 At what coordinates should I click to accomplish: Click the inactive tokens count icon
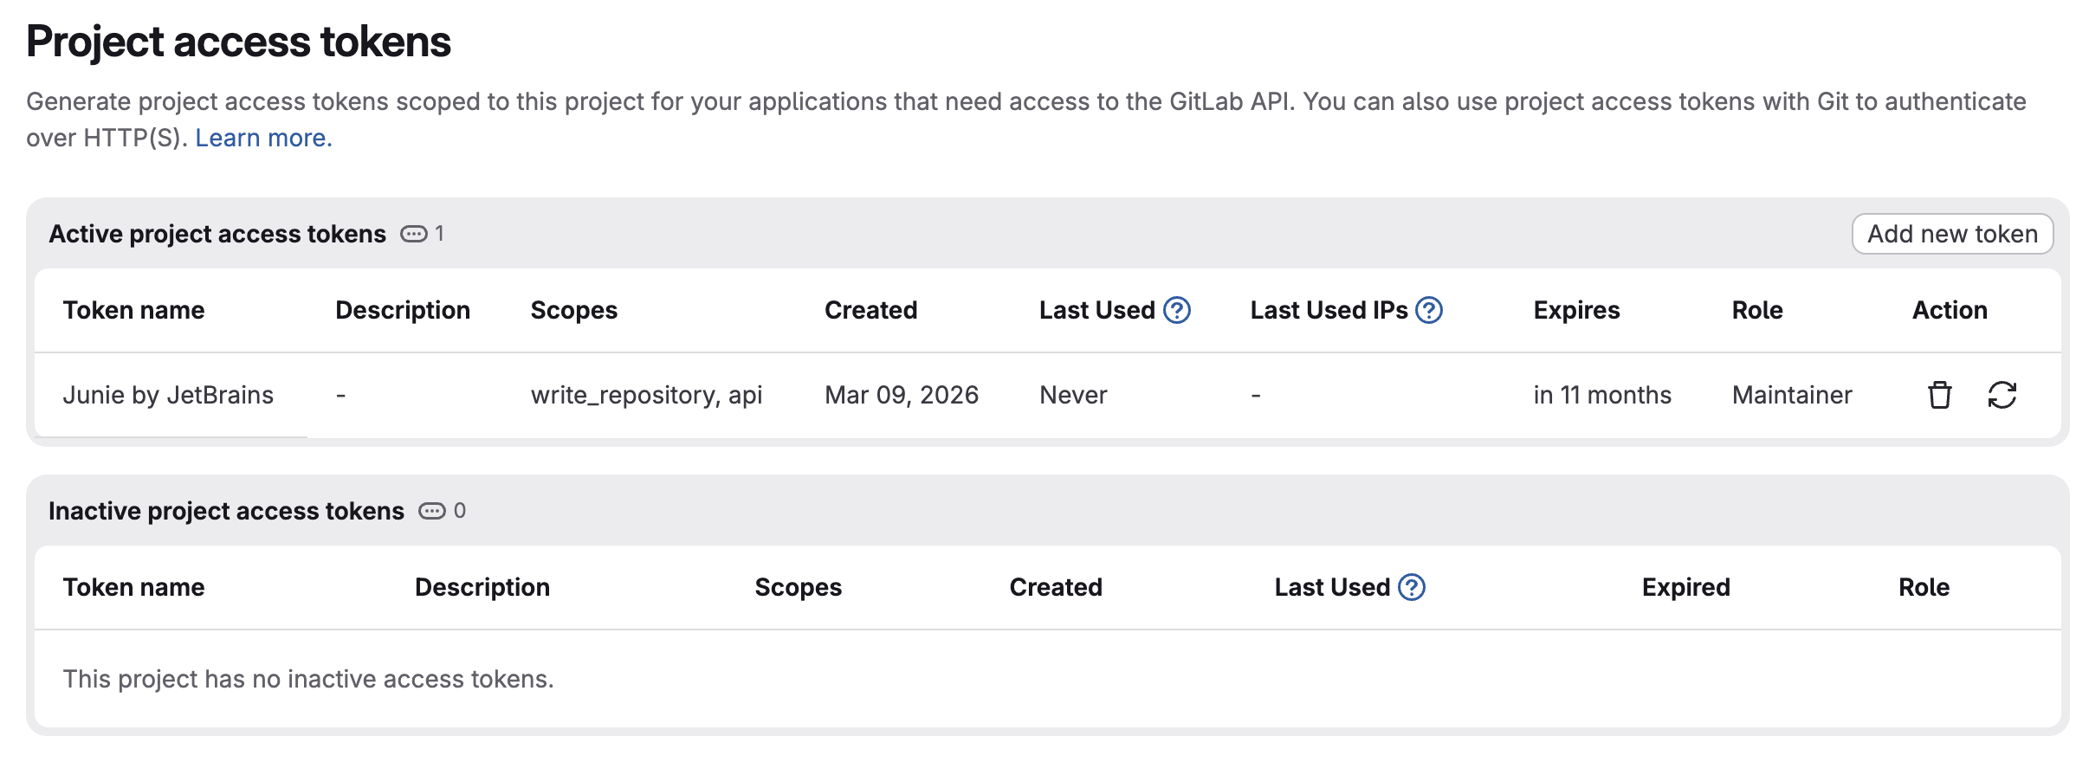point(432,511)
